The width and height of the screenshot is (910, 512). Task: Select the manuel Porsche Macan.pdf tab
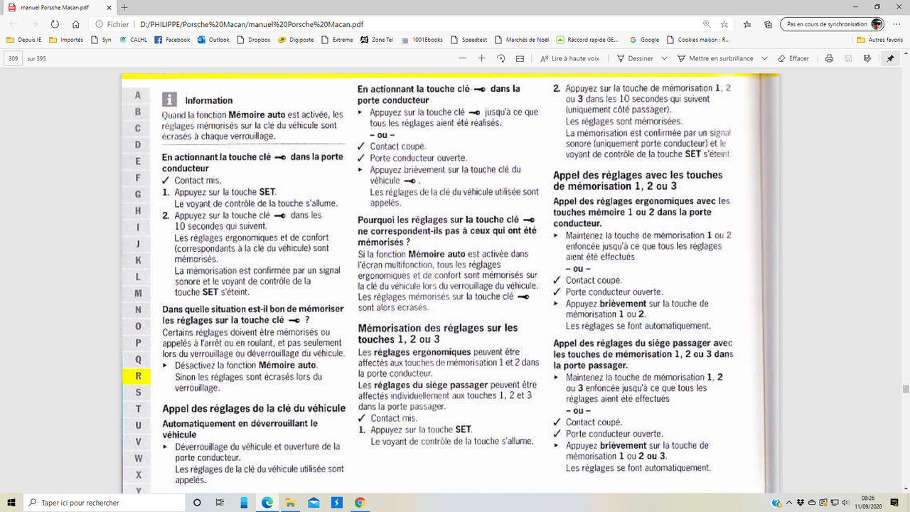click(58, 7)
